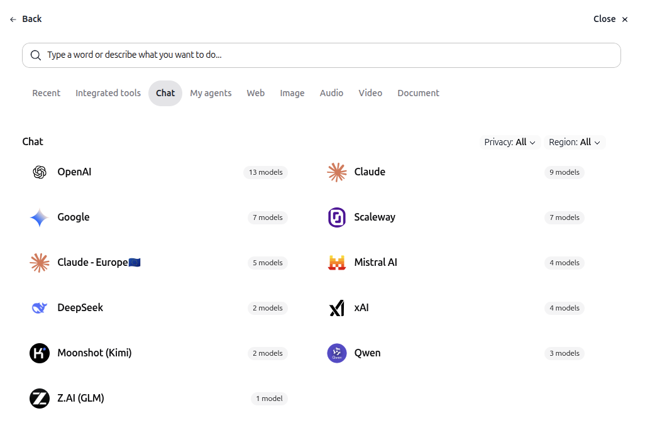
Task: Click the X close icon
Action: tap(625, 19)
